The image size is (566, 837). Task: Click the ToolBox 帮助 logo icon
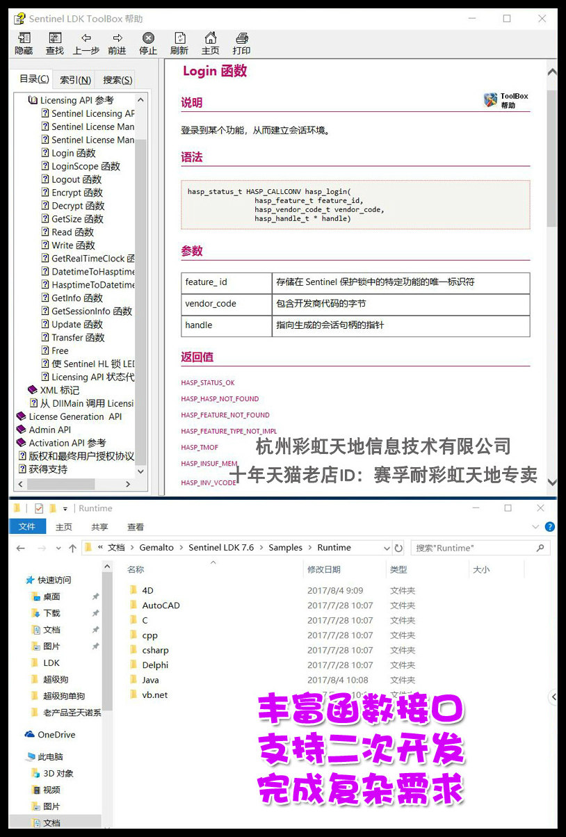pyautogui.click(x=491, y=100)
